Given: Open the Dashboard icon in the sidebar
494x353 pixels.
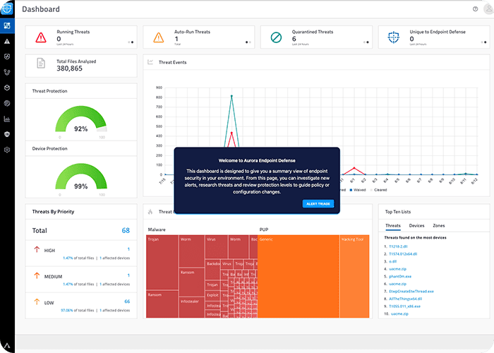Looking at the screenshot, I should [7, 26].
